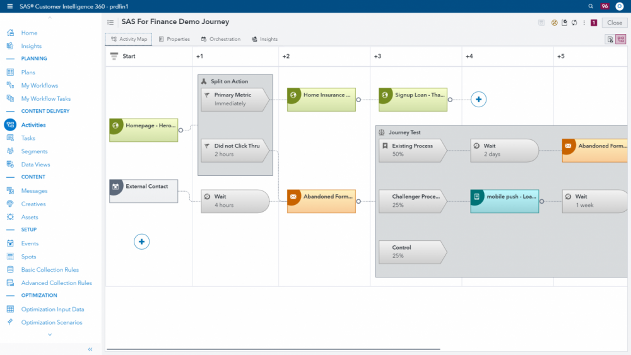The width and height of the screenshot is (631, 355).
Task: Click the Assets sidebar icon
Action: pyautogui.click(x=10, y=217)
